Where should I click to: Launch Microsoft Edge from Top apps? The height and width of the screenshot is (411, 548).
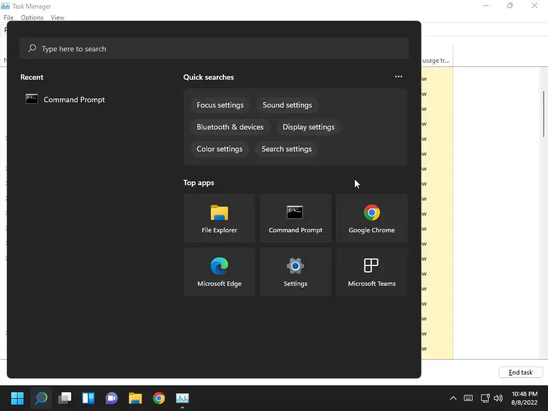[x=219, y=272]
